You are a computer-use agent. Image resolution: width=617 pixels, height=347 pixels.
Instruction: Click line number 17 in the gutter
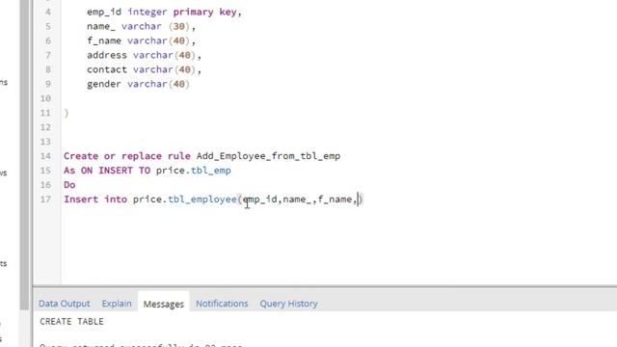45,200
